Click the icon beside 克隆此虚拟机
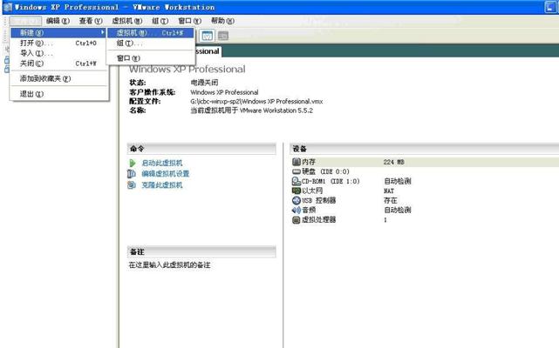The image size is (559, 348). (132, 185)
